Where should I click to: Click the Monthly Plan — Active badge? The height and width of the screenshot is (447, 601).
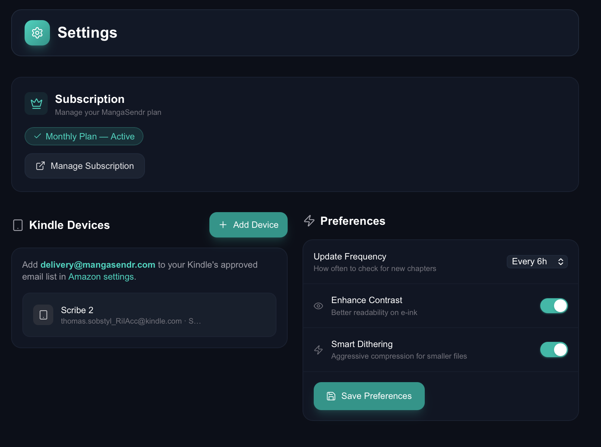pos(84,136)
